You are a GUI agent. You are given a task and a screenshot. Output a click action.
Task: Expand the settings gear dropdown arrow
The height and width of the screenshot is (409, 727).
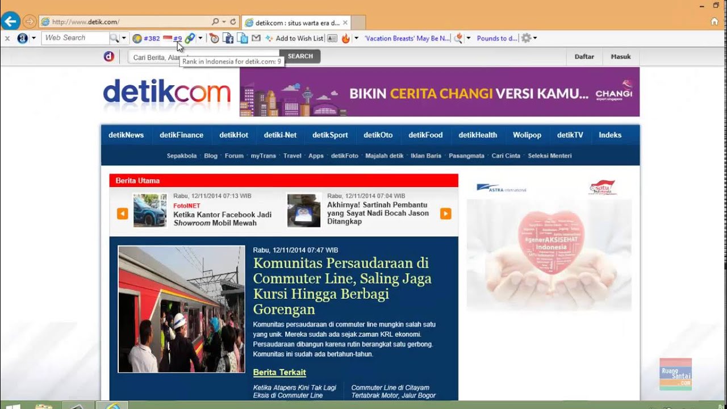[x=535, y=38]
